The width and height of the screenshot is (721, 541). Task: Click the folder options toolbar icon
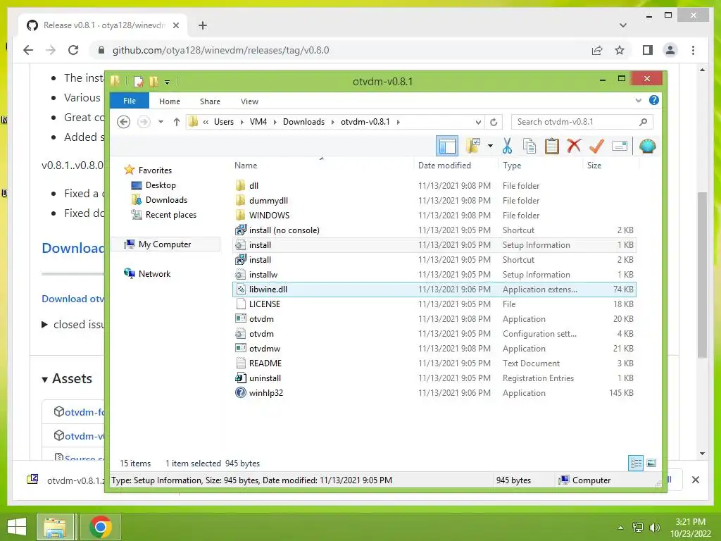pos(473,147)
